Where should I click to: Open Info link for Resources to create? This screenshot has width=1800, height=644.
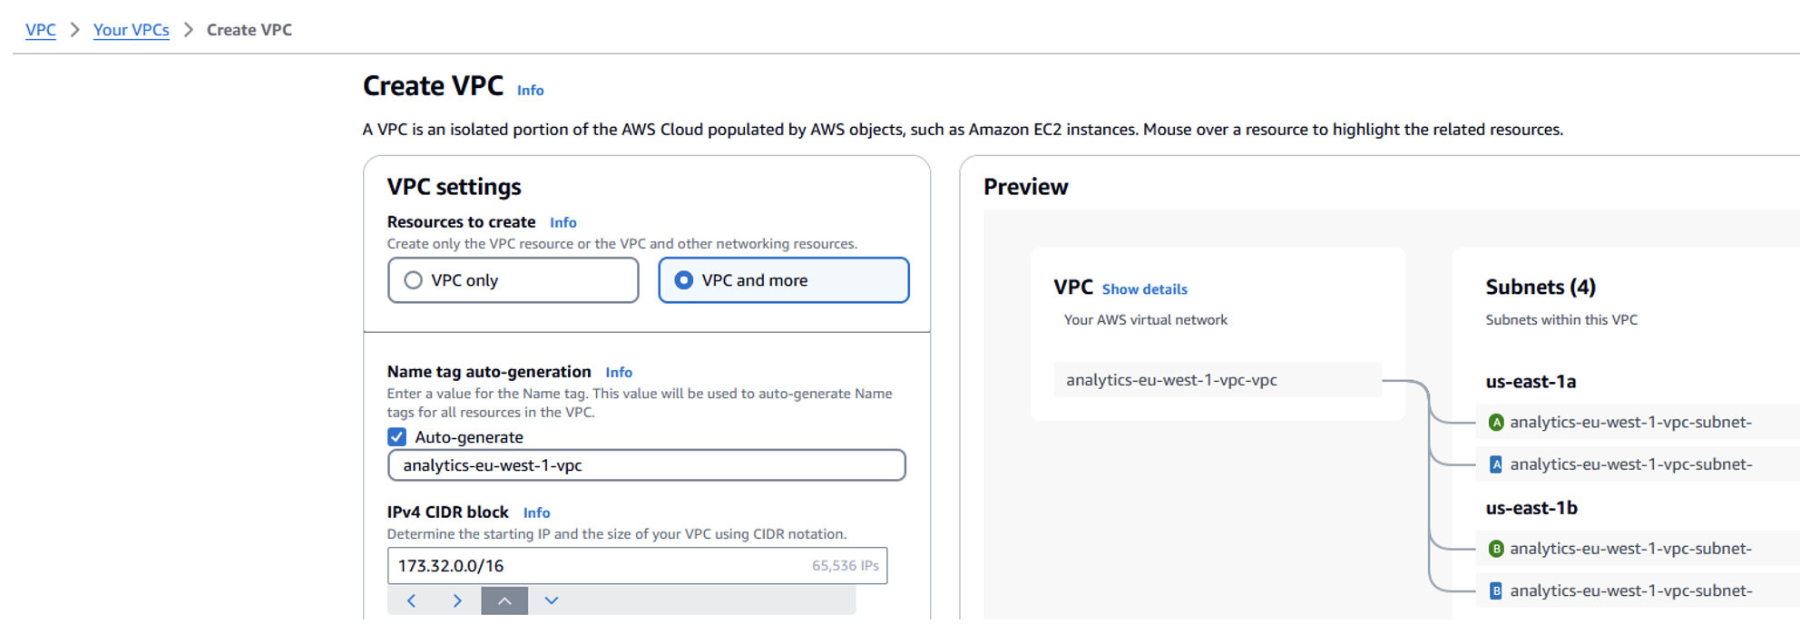[562, 222]
